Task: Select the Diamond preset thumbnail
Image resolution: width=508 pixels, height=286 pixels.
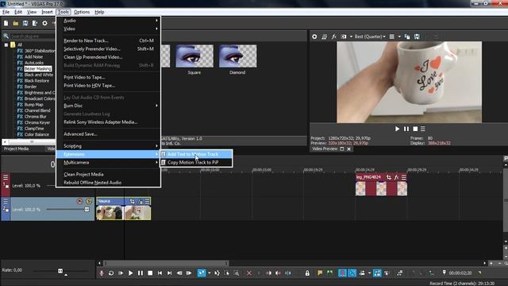Action: tap(237, 56)
